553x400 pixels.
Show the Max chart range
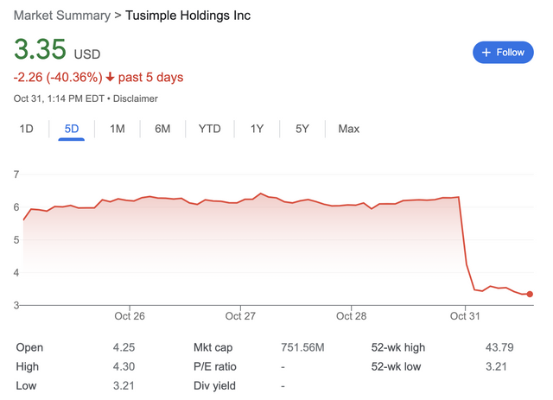point(349,129)
